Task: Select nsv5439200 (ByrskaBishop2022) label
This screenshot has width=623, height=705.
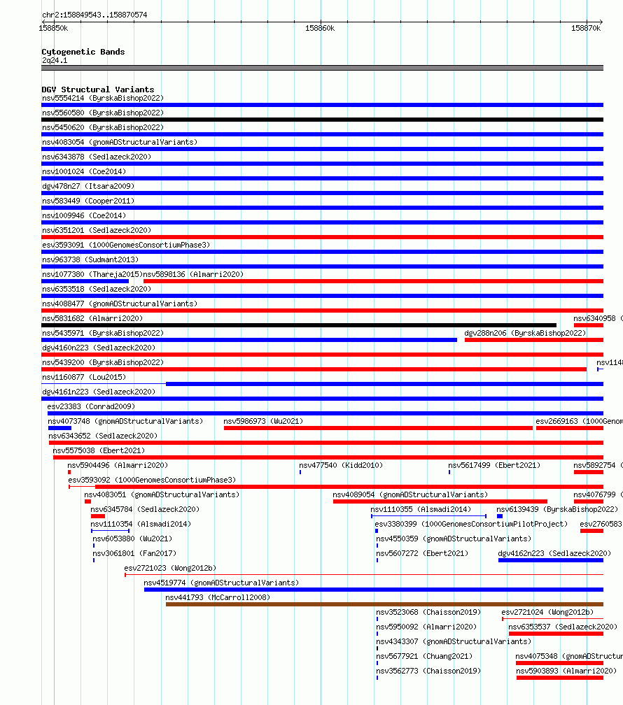Action: [x=103, y=362]
